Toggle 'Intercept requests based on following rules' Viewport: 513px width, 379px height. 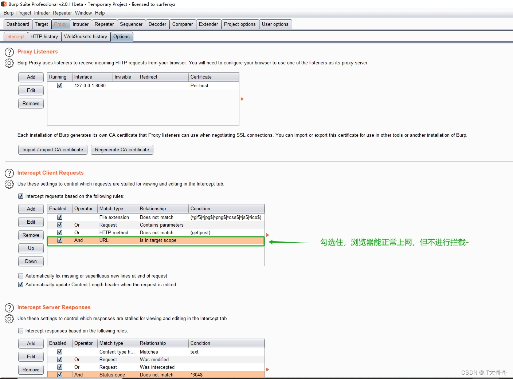click(21, 196)
